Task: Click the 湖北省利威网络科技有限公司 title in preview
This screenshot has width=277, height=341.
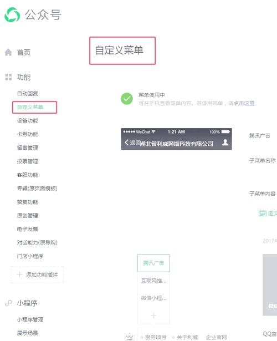Action: tap(176, 144)
